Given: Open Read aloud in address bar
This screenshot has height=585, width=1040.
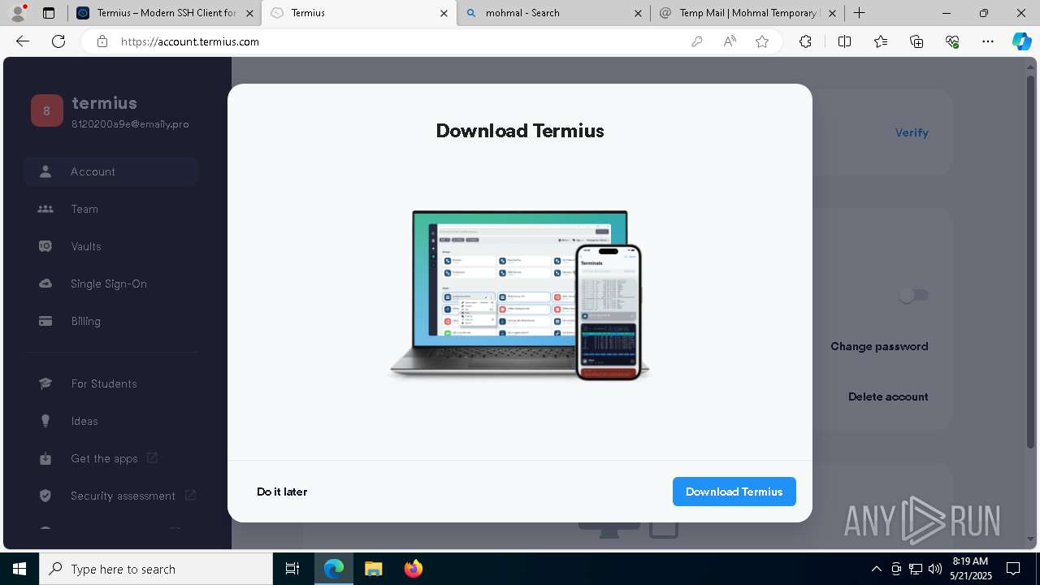Looking at the screenshot, I should (x=730, y=41).
